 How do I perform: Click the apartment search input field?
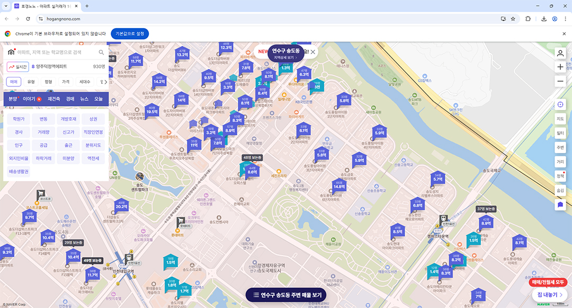[x=57, y=52]
